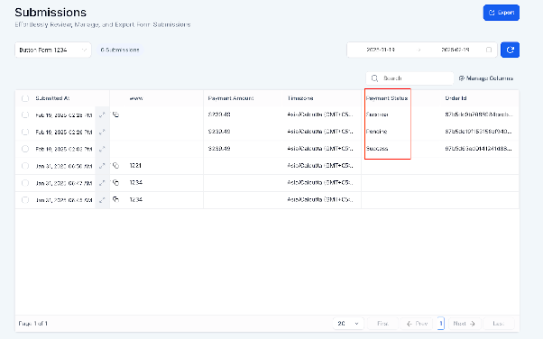Click Success status in the 02:02 PM row
543x339 pixels.
[377, 149]
